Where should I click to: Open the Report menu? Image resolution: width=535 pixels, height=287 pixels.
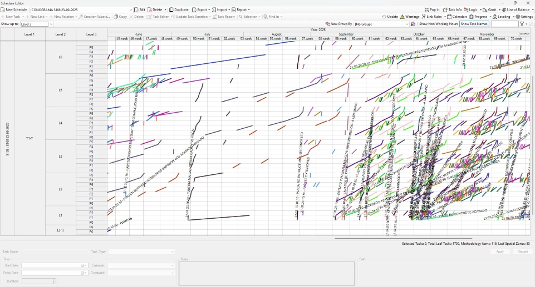pyautogui.click(x=240, y=9)
